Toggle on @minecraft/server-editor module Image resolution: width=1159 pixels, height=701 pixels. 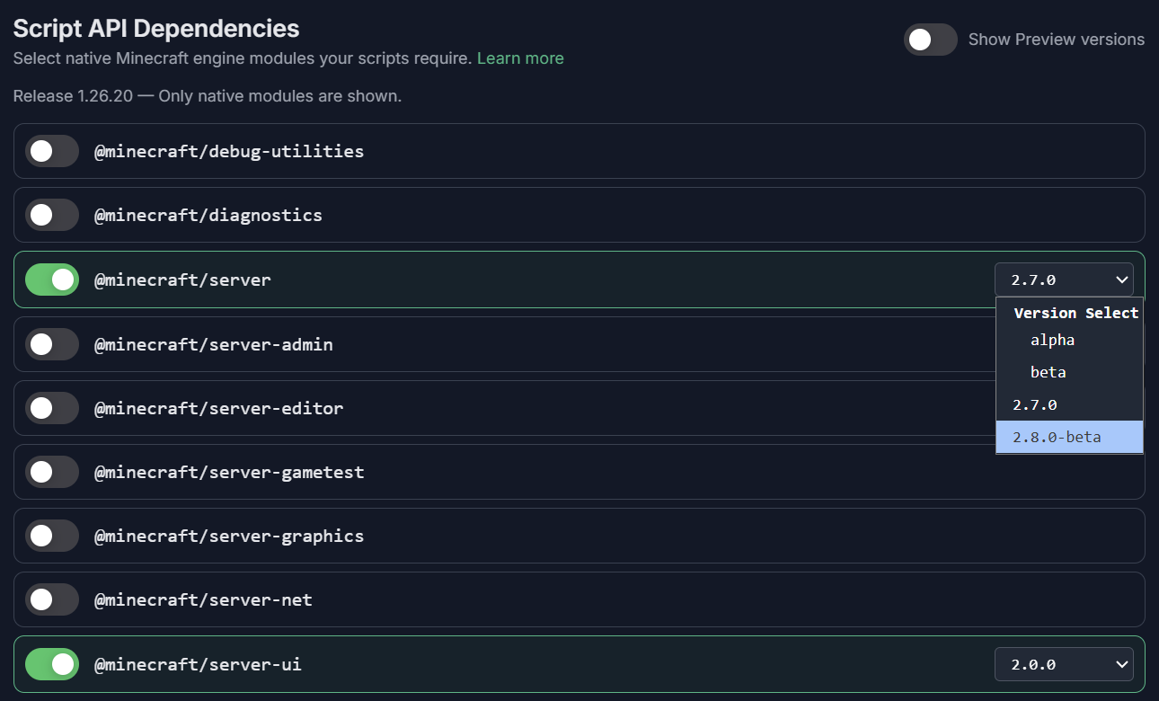click(x=52, y=408)
